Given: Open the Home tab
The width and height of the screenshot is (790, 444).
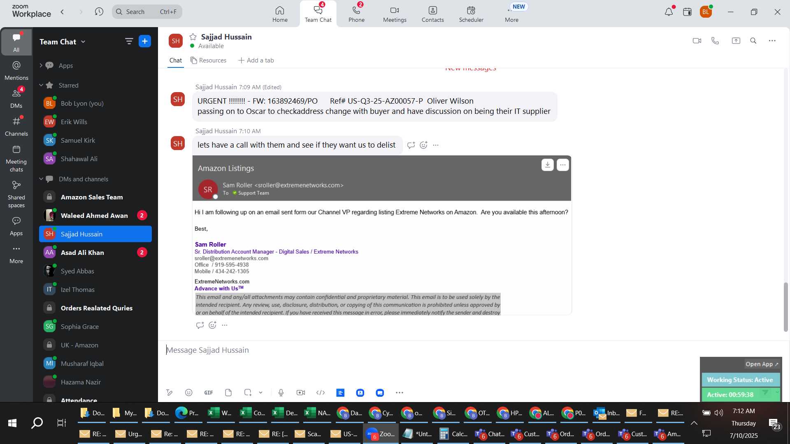Looking at the screenshot, I should [x=280, y=14].
